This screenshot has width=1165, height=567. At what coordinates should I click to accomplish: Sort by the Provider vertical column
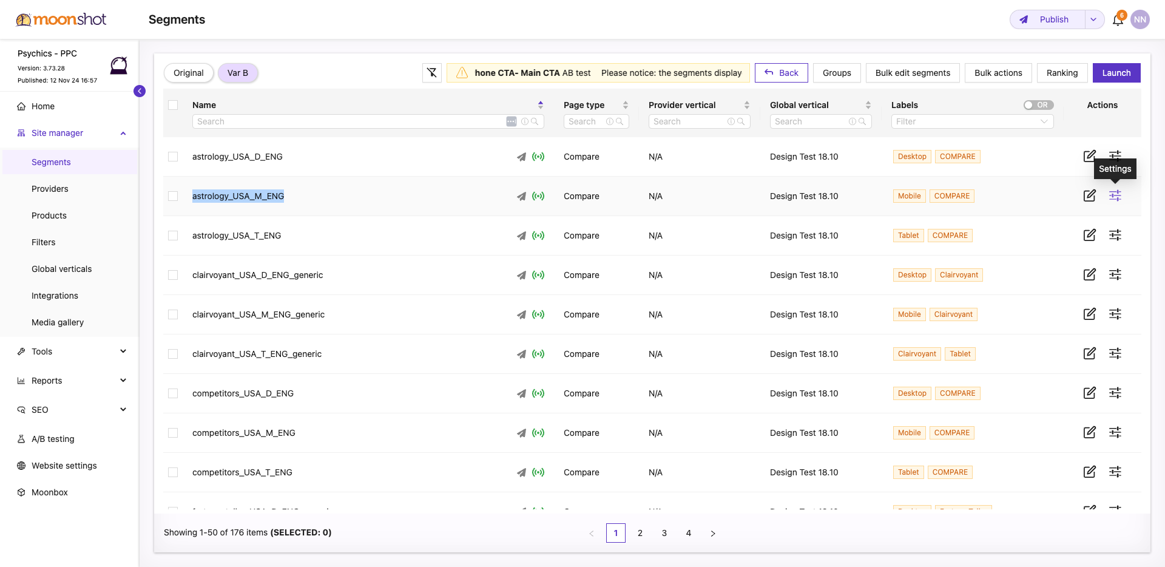point(747,105)
